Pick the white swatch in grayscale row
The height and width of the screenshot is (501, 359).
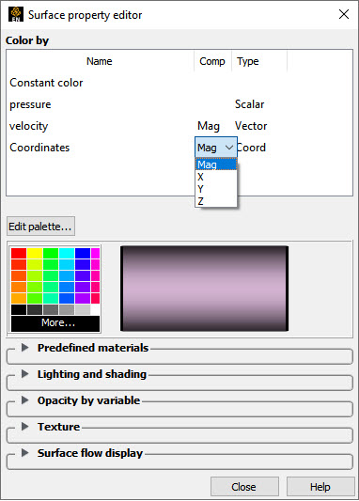pyautogui.click(x=96, y=309)
